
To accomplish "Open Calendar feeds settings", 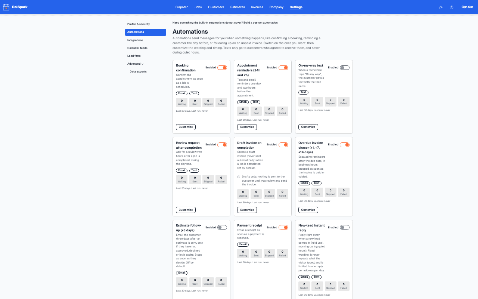I will click(x=146, y=48).
